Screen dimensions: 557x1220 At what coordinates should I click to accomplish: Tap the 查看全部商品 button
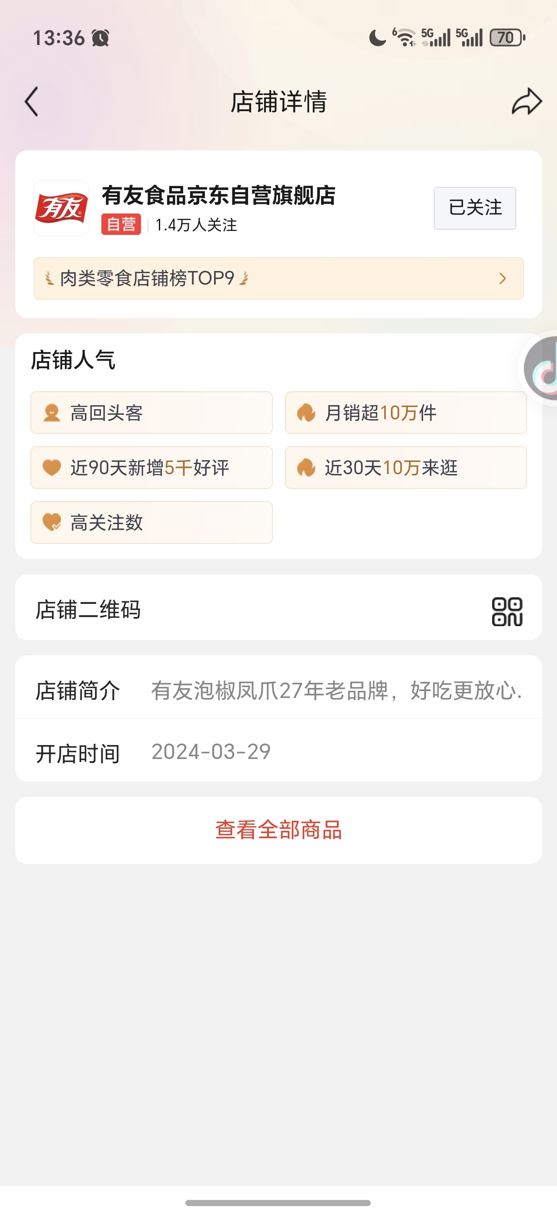278,830
